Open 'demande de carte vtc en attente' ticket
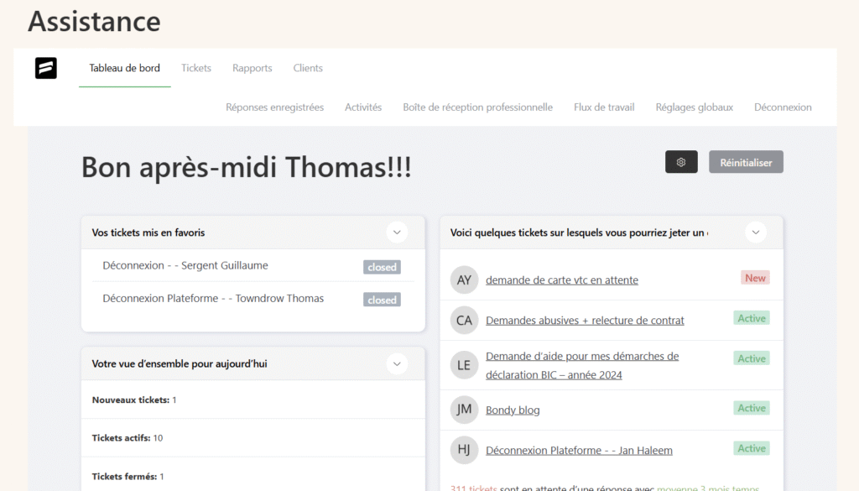 (x=561, y=280)
